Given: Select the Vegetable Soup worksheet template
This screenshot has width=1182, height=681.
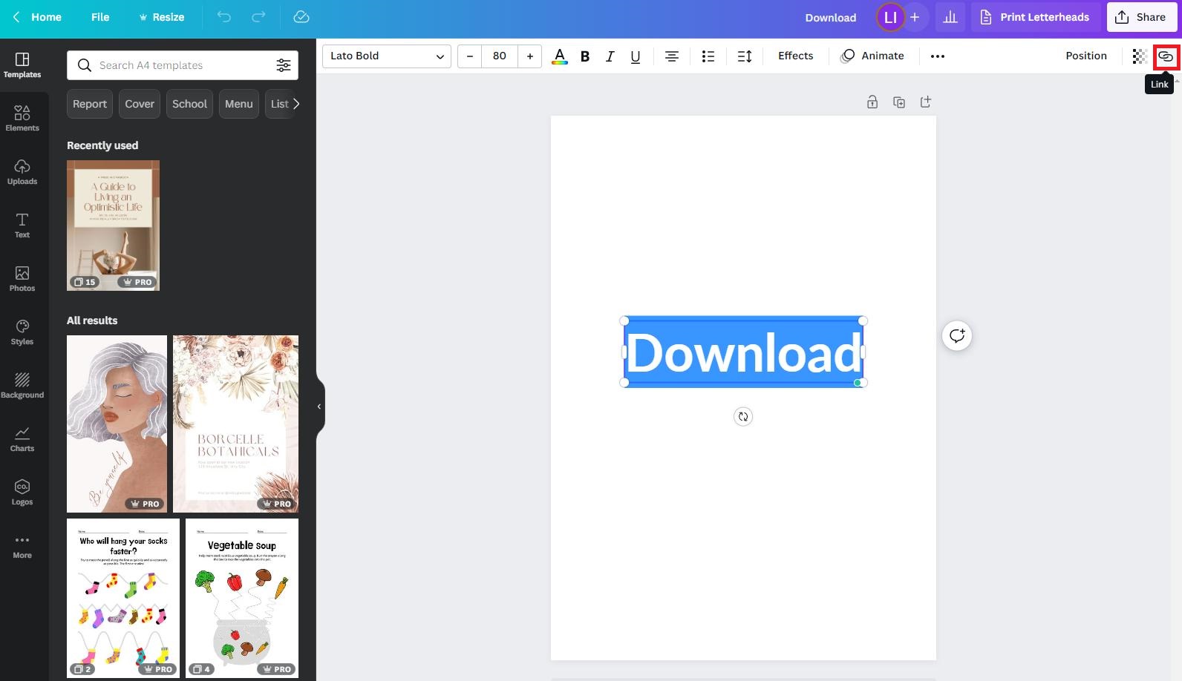Looking at the screenshot, I should 242,598.
